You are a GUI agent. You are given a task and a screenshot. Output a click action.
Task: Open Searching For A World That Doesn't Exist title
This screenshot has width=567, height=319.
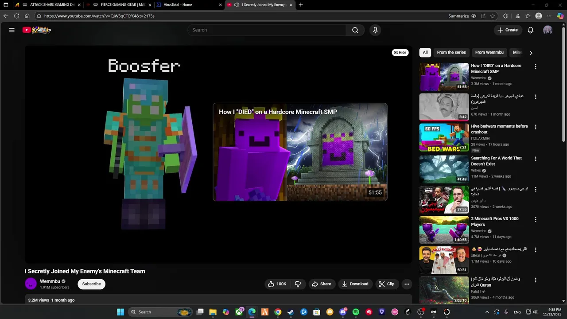coord(496,161)
